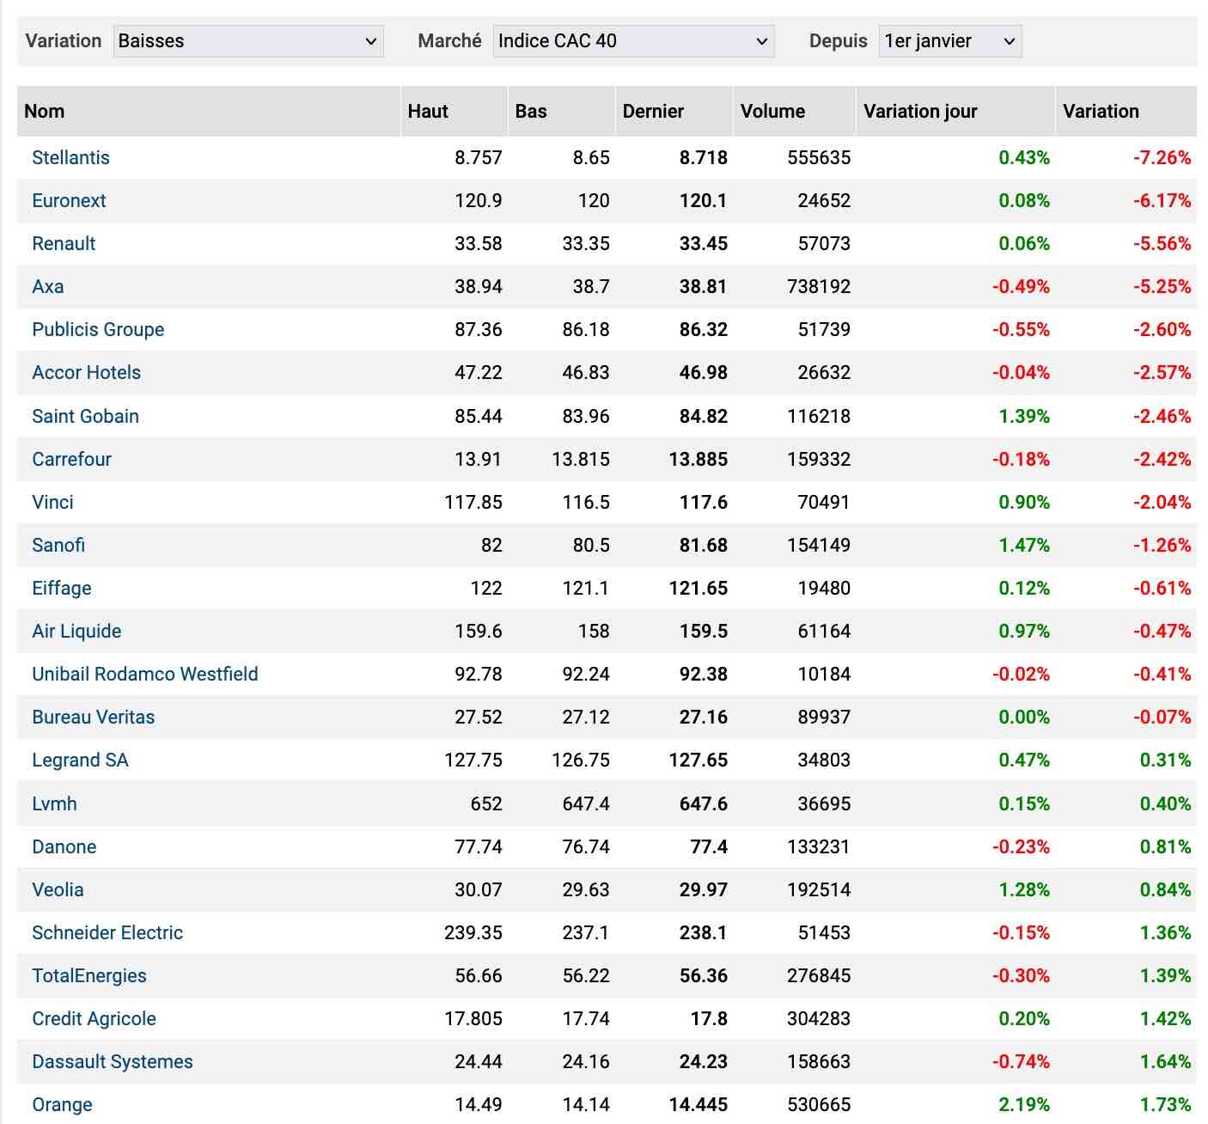Open the Axa stock link

coord(48,287)
